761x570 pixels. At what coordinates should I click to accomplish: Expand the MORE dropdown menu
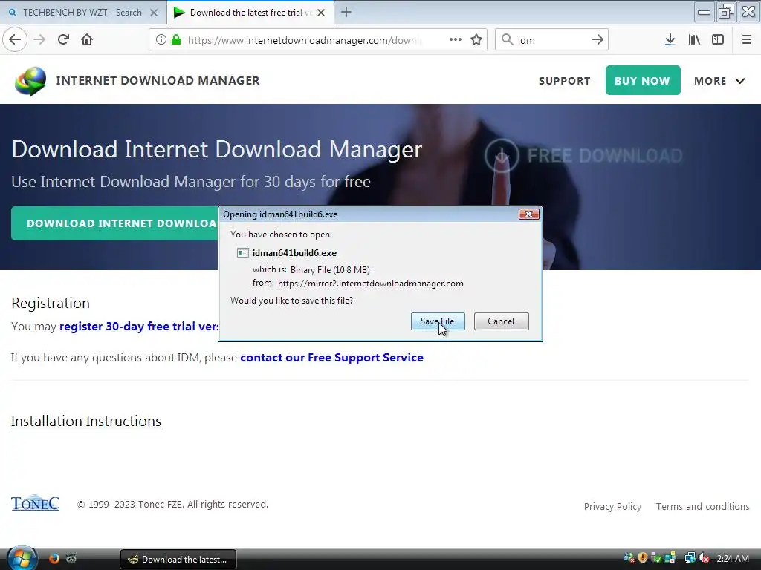[719, 81]
